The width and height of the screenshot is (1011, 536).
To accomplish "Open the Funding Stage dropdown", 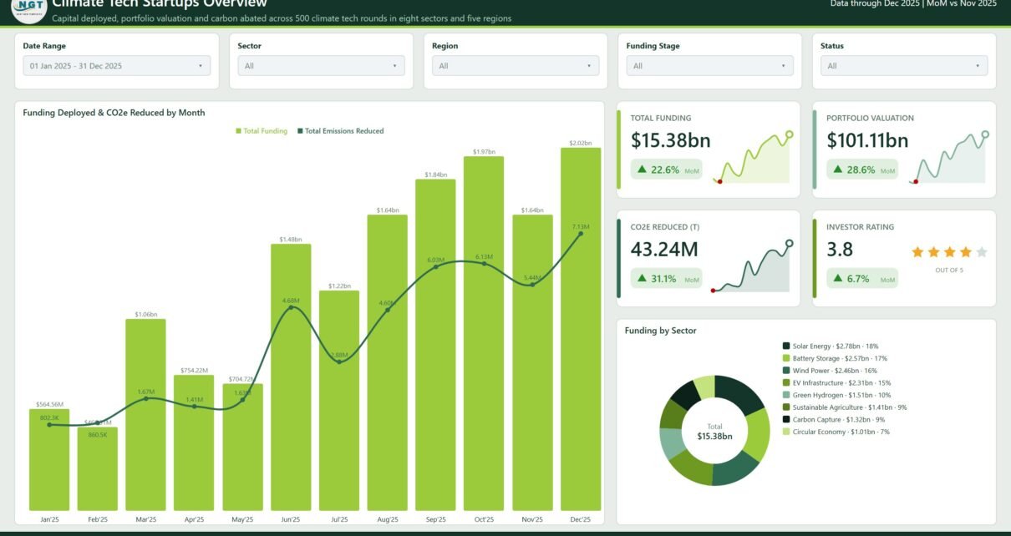I will point(710,66).
